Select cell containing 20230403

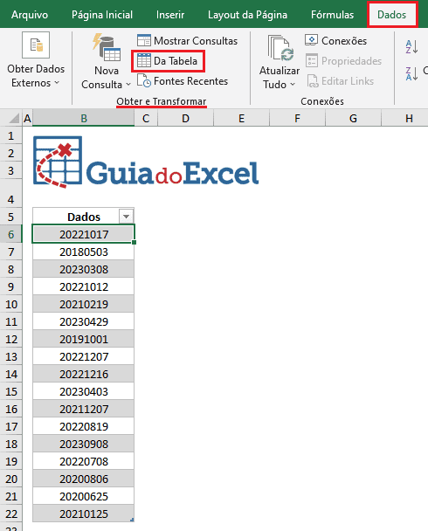click(84, 391)
